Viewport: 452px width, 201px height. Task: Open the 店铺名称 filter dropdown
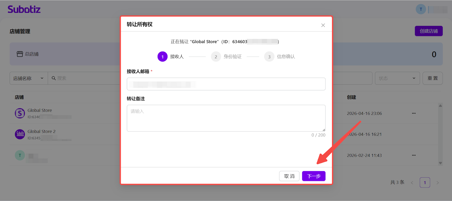pos(29,78)
